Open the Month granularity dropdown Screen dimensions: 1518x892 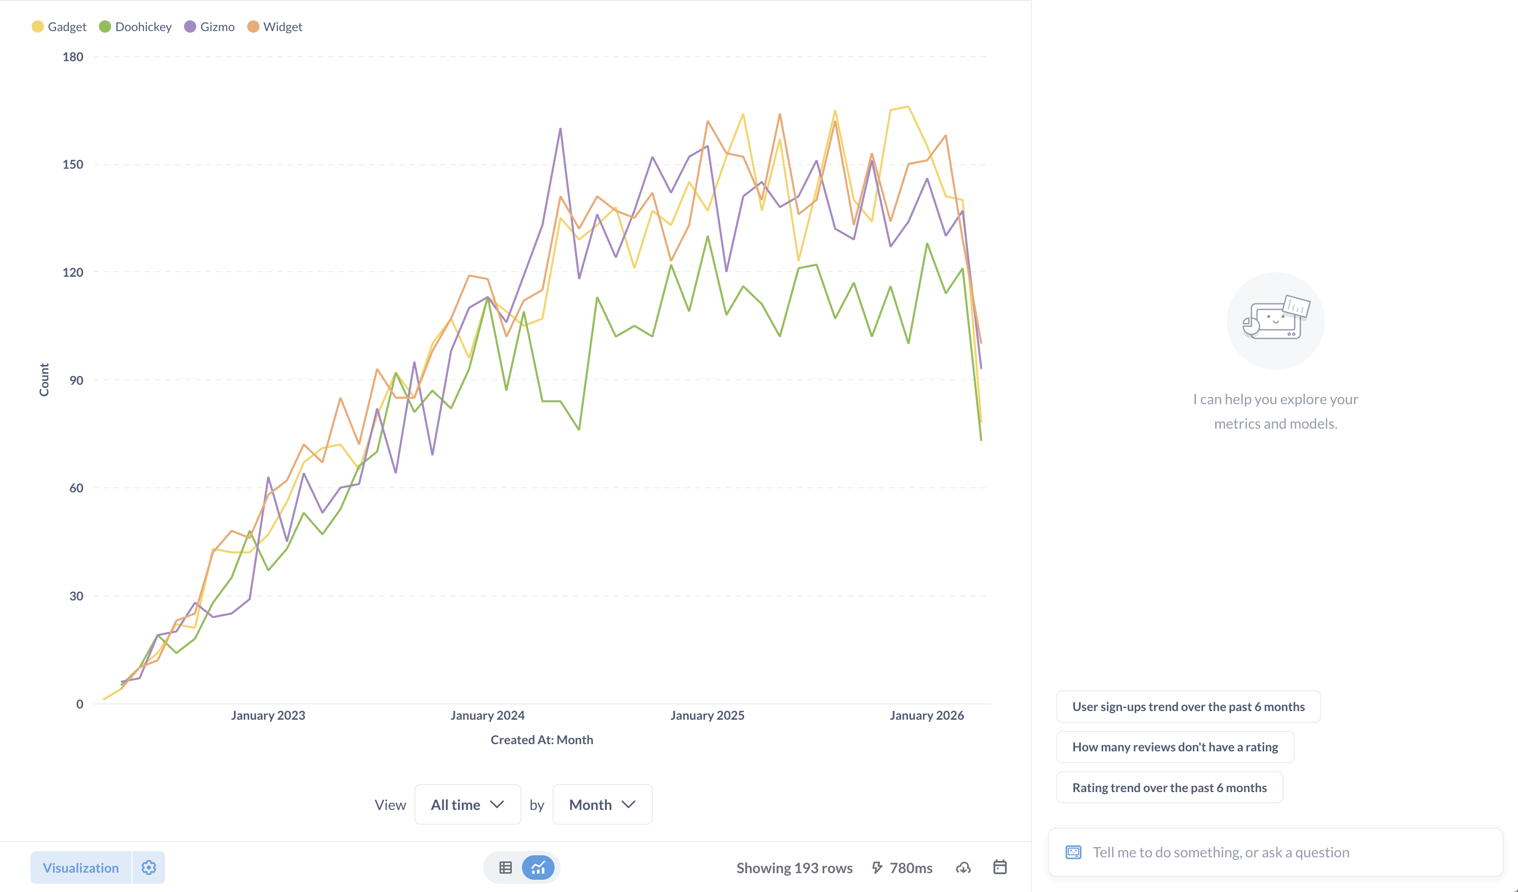[603, 805]
